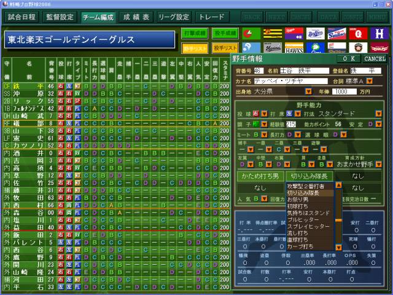Show the 野手リスト list
This screenshot has height=295, width=393.
pyautogui.click(x=195, y=48)
